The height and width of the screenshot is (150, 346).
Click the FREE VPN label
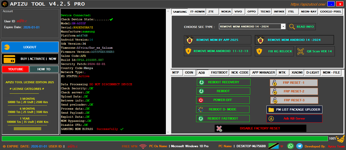(x=130, y=146)
